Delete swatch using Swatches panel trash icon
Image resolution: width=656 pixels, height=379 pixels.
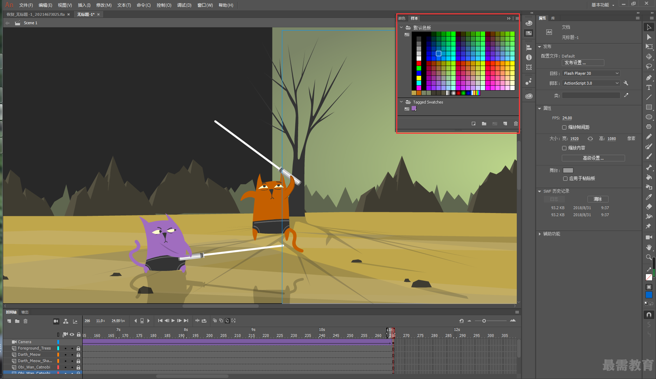(516, 124)
